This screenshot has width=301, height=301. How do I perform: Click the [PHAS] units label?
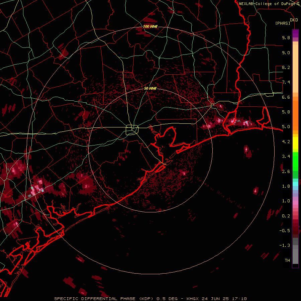pyautogui.click(x=283, y=23)
